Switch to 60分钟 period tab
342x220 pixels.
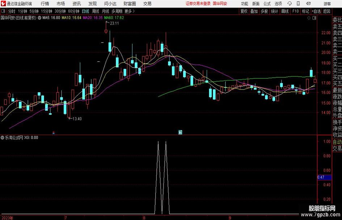click(x=74, y=11)
